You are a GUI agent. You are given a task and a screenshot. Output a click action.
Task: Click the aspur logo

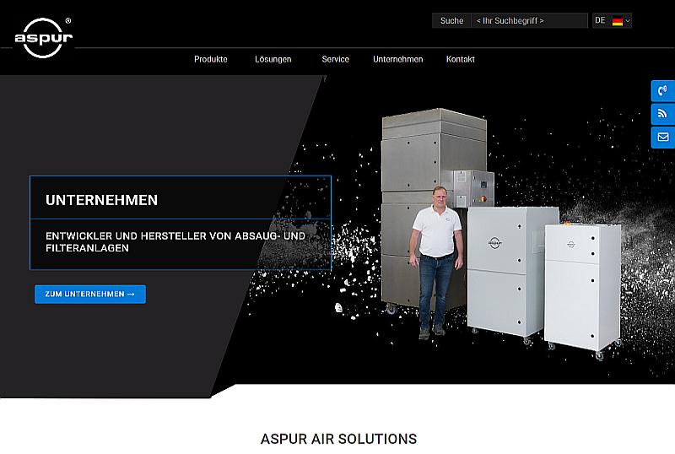click(x=44, y=37)
